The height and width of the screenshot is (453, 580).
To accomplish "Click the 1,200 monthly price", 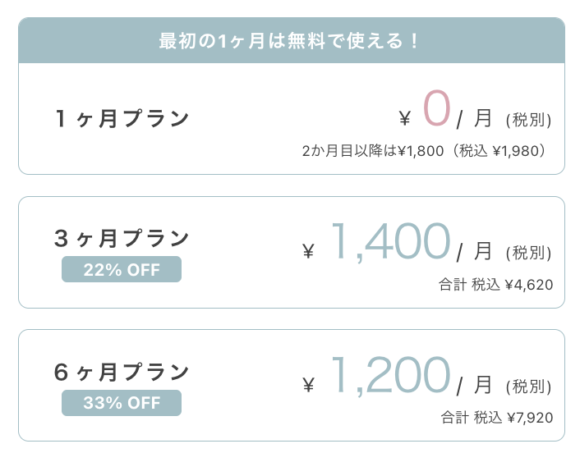I will click(389, 375).
